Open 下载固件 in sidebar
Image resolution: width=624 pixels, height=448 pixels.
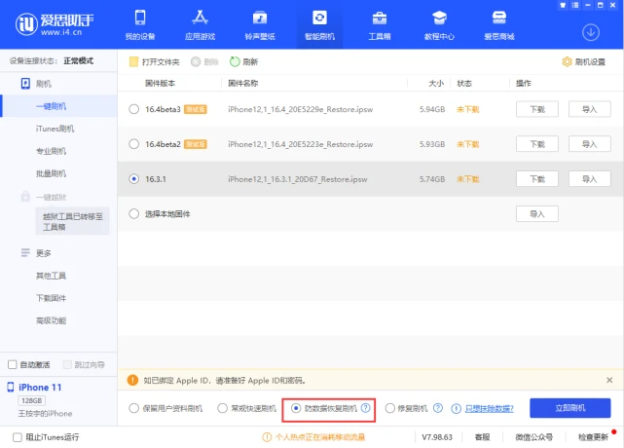51,298
